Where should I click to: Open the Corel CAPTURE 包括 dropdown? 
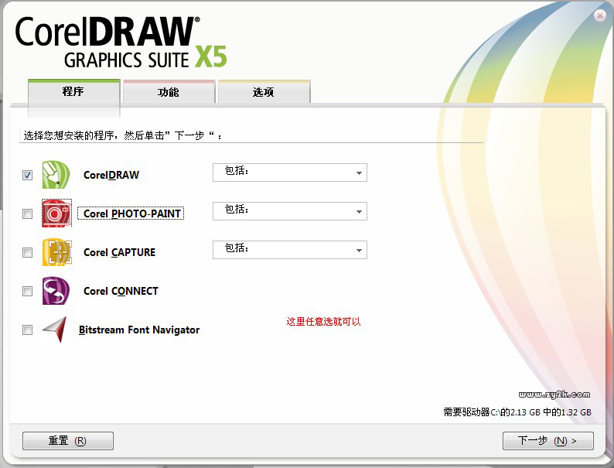(290, 250)
